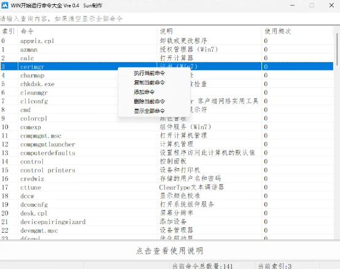Choose 复制当前命令 from context menu

tap(149, 82)
